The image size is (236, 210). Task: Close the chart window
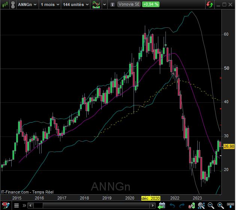[231, 4]
